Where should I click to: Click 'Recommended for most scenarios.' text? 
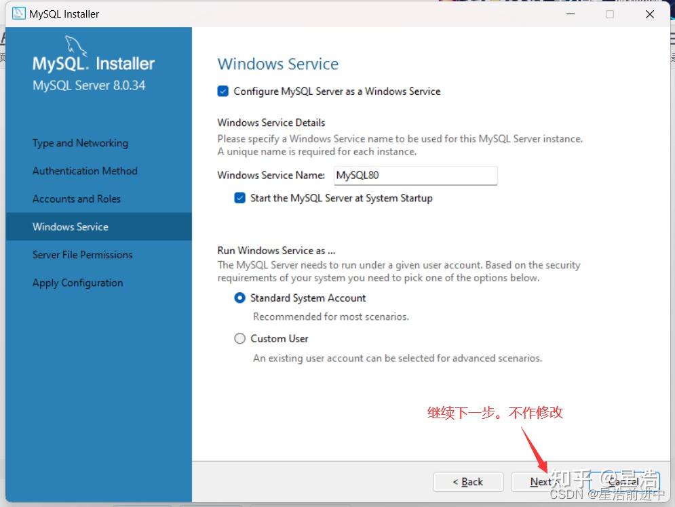(330, 317)
